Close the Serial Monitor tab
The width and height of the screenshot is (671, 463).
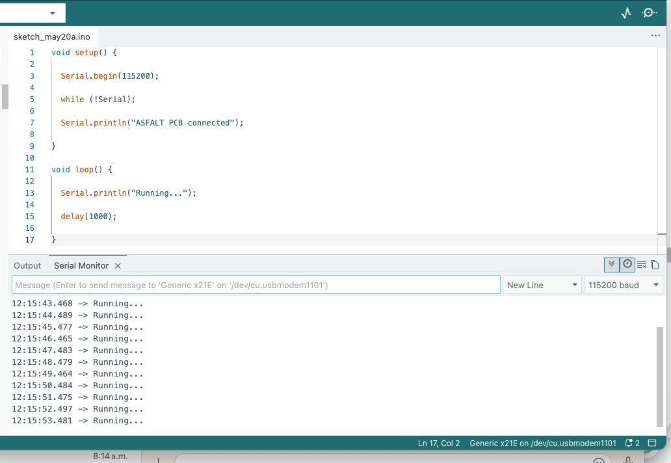click(x=118, y=266)
